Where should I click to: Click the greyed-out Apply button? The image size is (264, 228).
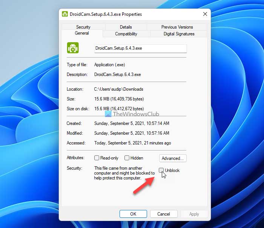point(194,214)
